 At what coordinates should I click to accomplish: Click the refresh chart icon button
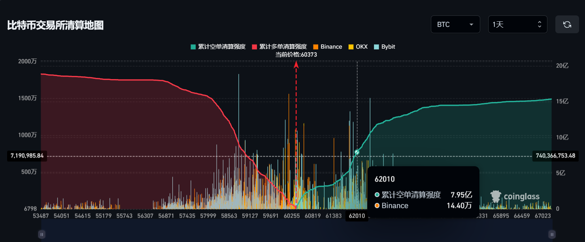pos(567,25)
